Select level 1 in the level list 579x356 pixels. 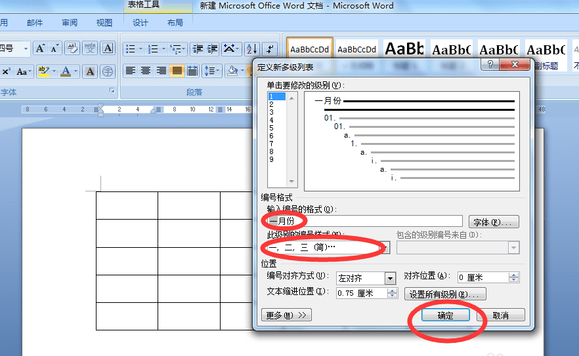tap(276, 96)
